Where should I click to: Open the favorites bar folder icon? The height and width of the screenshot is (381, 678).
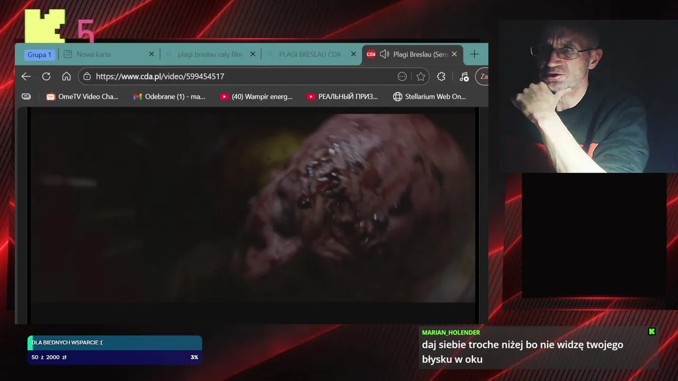(26, 96)
